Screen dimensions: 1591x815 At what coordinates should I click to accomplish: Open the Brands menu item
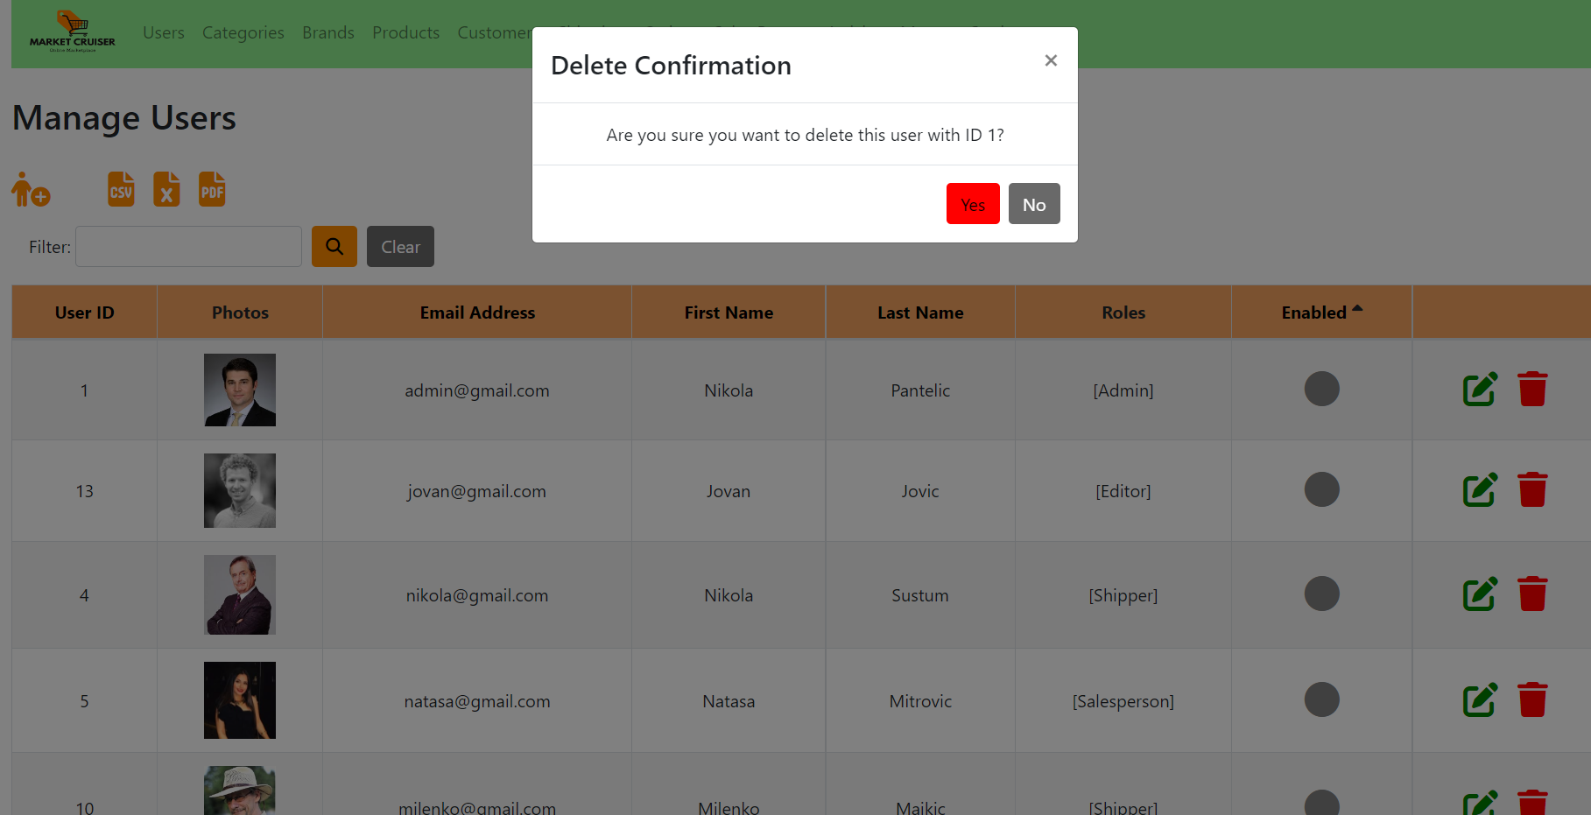(x=328, y=32)
